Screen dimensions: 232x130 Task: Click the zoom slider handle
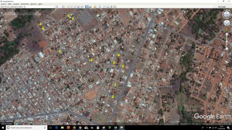pyautogui.click(x=227, y=42)
